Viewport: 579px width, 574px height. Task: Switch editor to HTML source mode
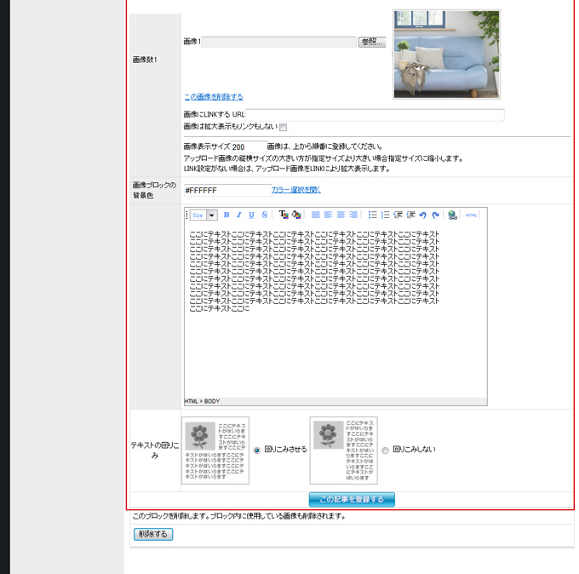[x=472, y=215]
